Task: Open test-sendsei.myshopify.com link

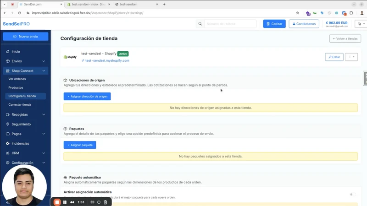Action: pyautogui.click(x=107, y=60)
